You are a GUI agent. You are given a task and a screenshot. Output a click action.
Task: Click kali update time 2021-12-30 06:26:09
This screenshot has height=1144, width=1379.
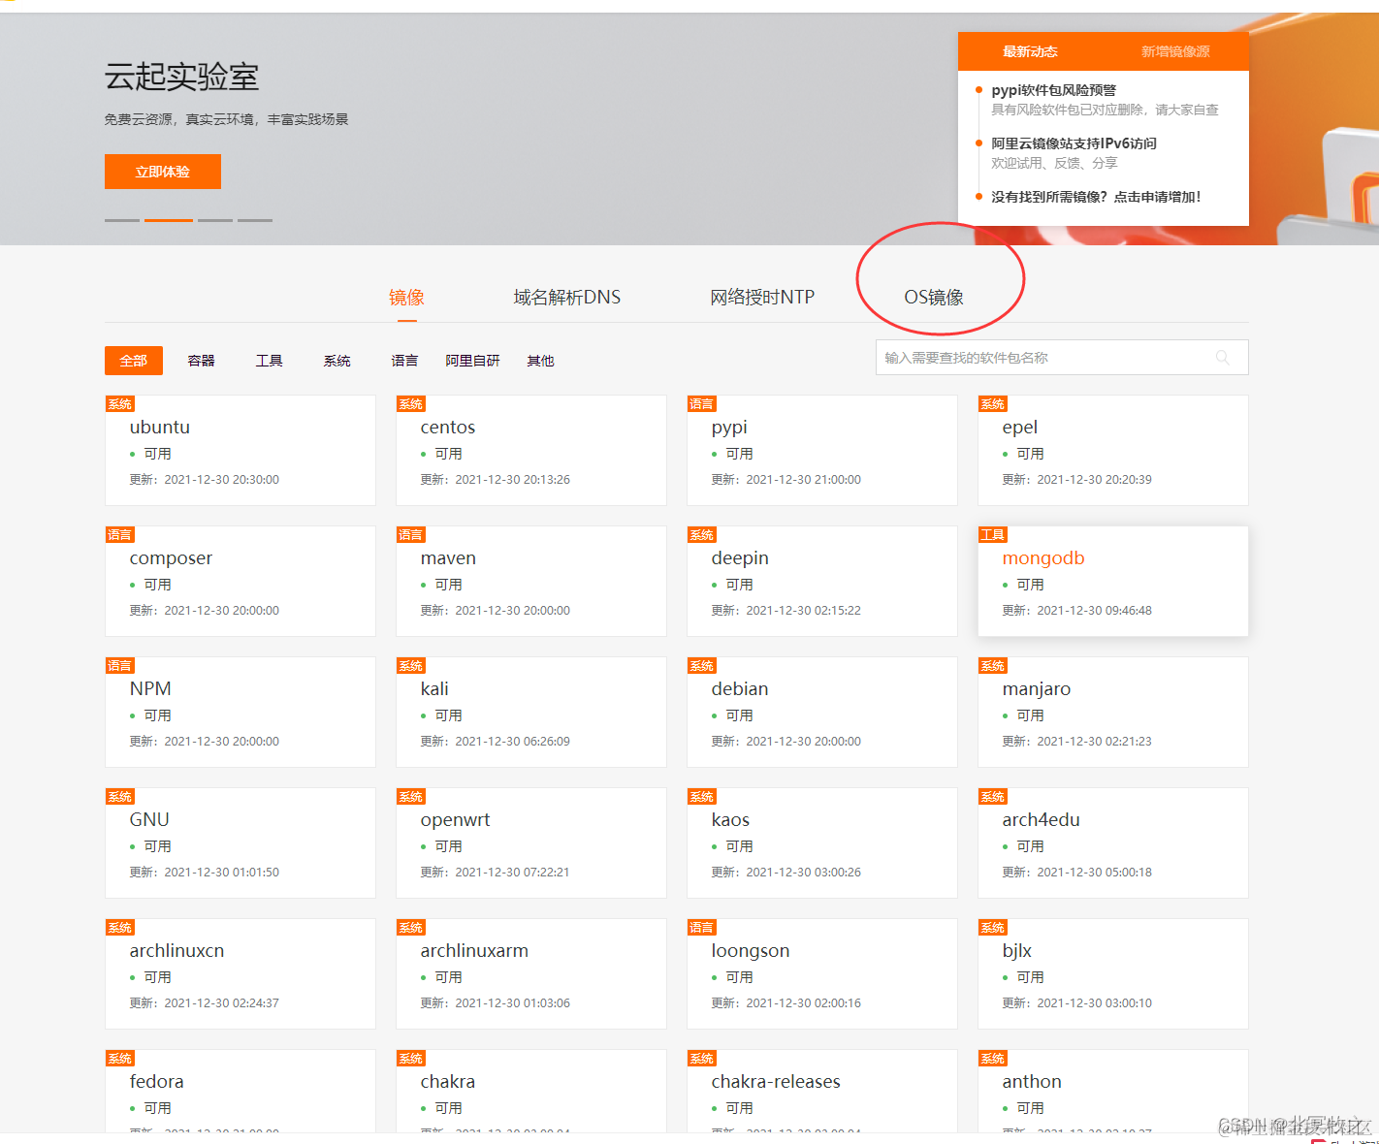point(513,742)
